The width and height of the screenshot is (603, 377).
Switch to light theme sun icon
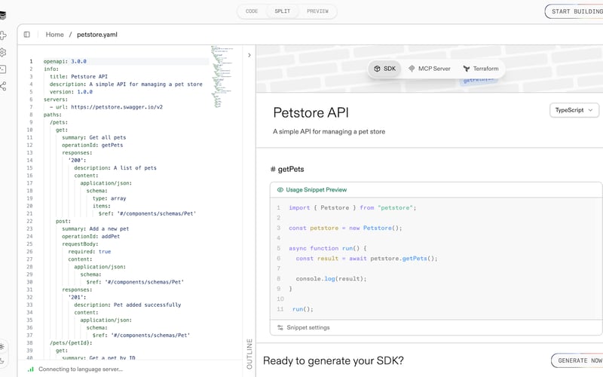2,347
